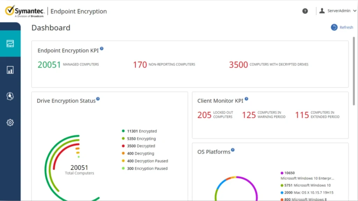358x201 pixels.
Task: Click the circular Refresh icon
Action: tap(334, 27)
